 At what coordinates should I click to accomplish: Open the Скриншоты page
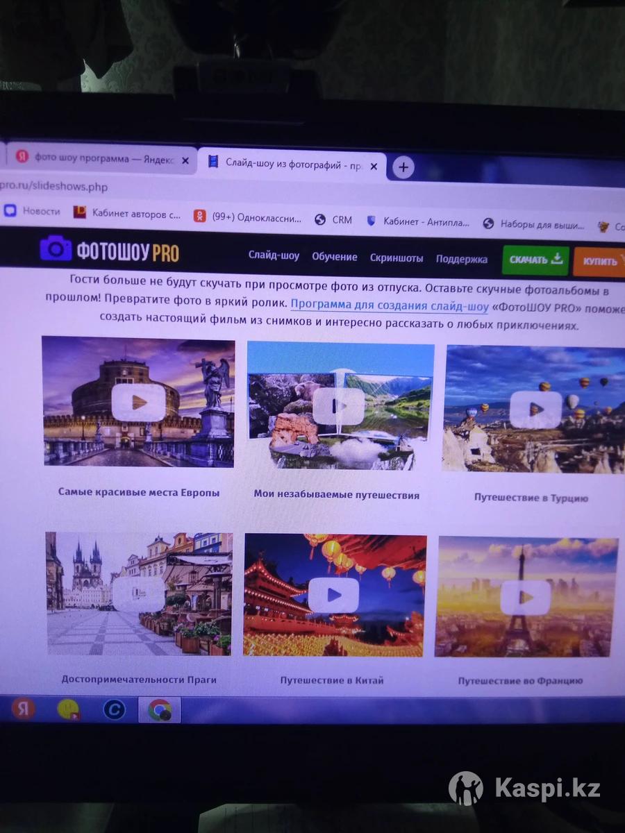tap(396, 258)
